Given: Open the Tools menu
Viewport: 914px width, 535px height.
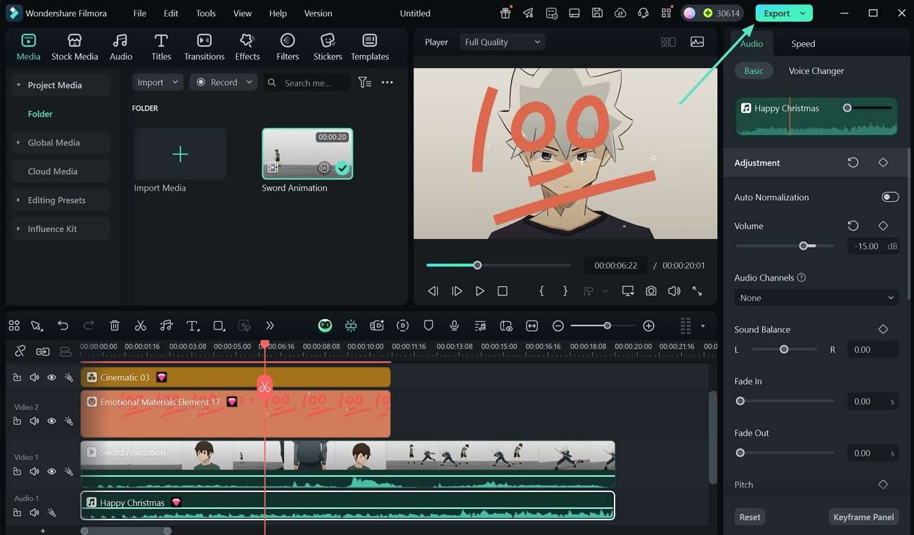Looking at the screenshot, I should coord(206,13).
